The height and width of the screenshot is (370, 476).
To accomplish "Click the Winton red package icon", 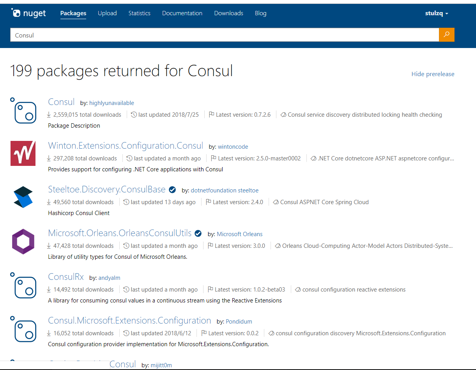I will [23, 153].
